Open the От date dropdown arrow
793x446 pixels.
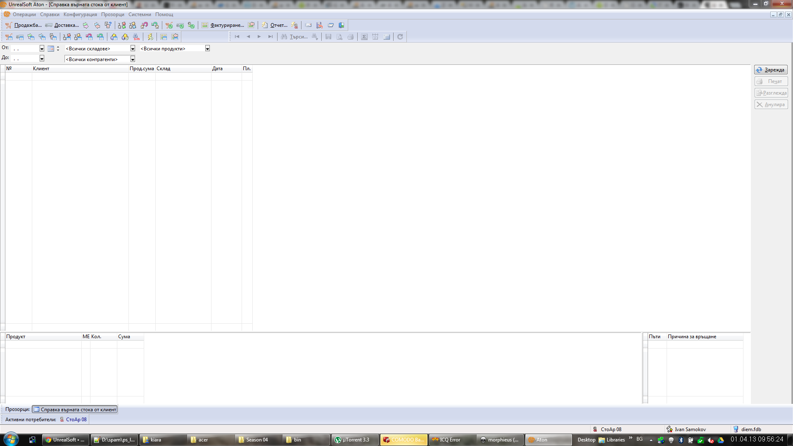(x=42, y=48)
